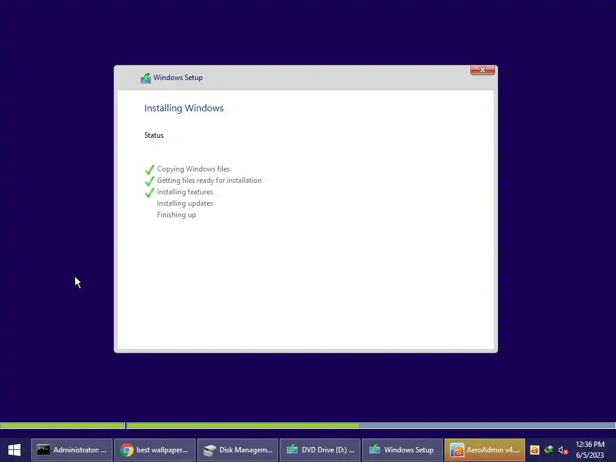This screenshot has height=462, width=616.
Task: Click checkmark beside Getting files ready
Action: coord(149,181)
